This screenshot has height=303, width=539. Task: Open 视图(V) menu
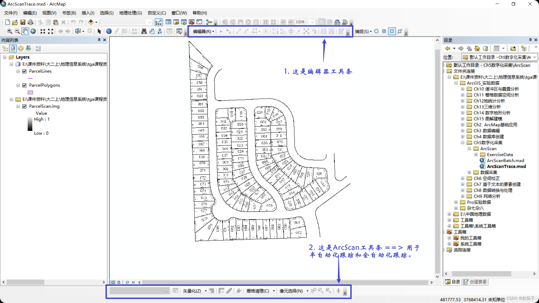49,13
